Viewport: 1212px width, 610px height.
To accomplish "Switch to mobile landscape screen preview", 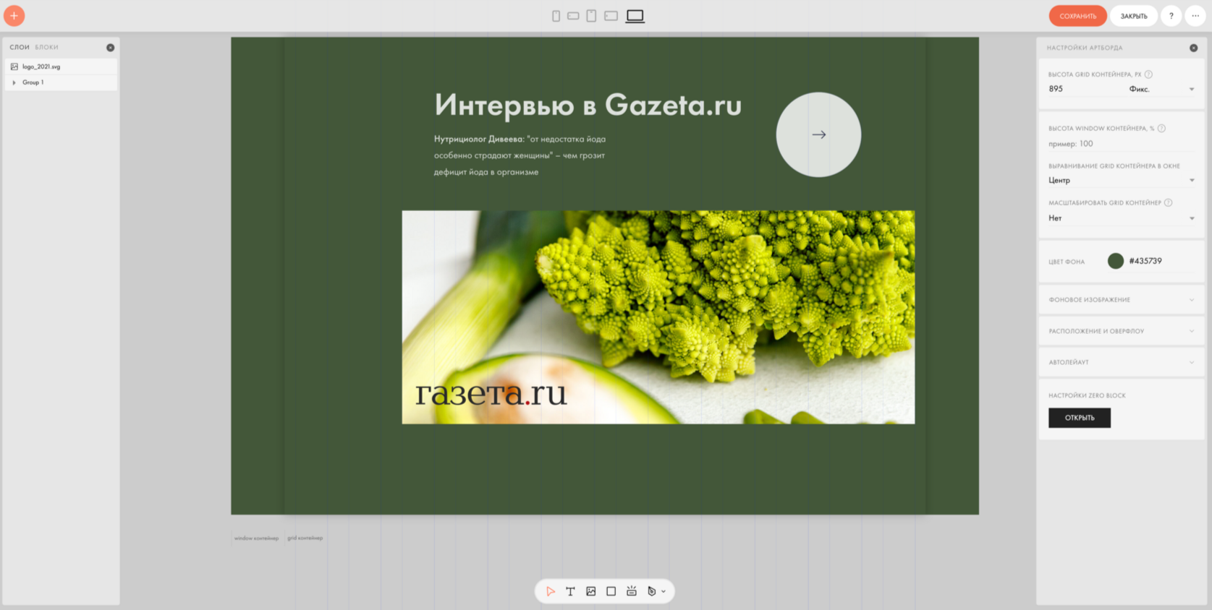I will (573, 16).
